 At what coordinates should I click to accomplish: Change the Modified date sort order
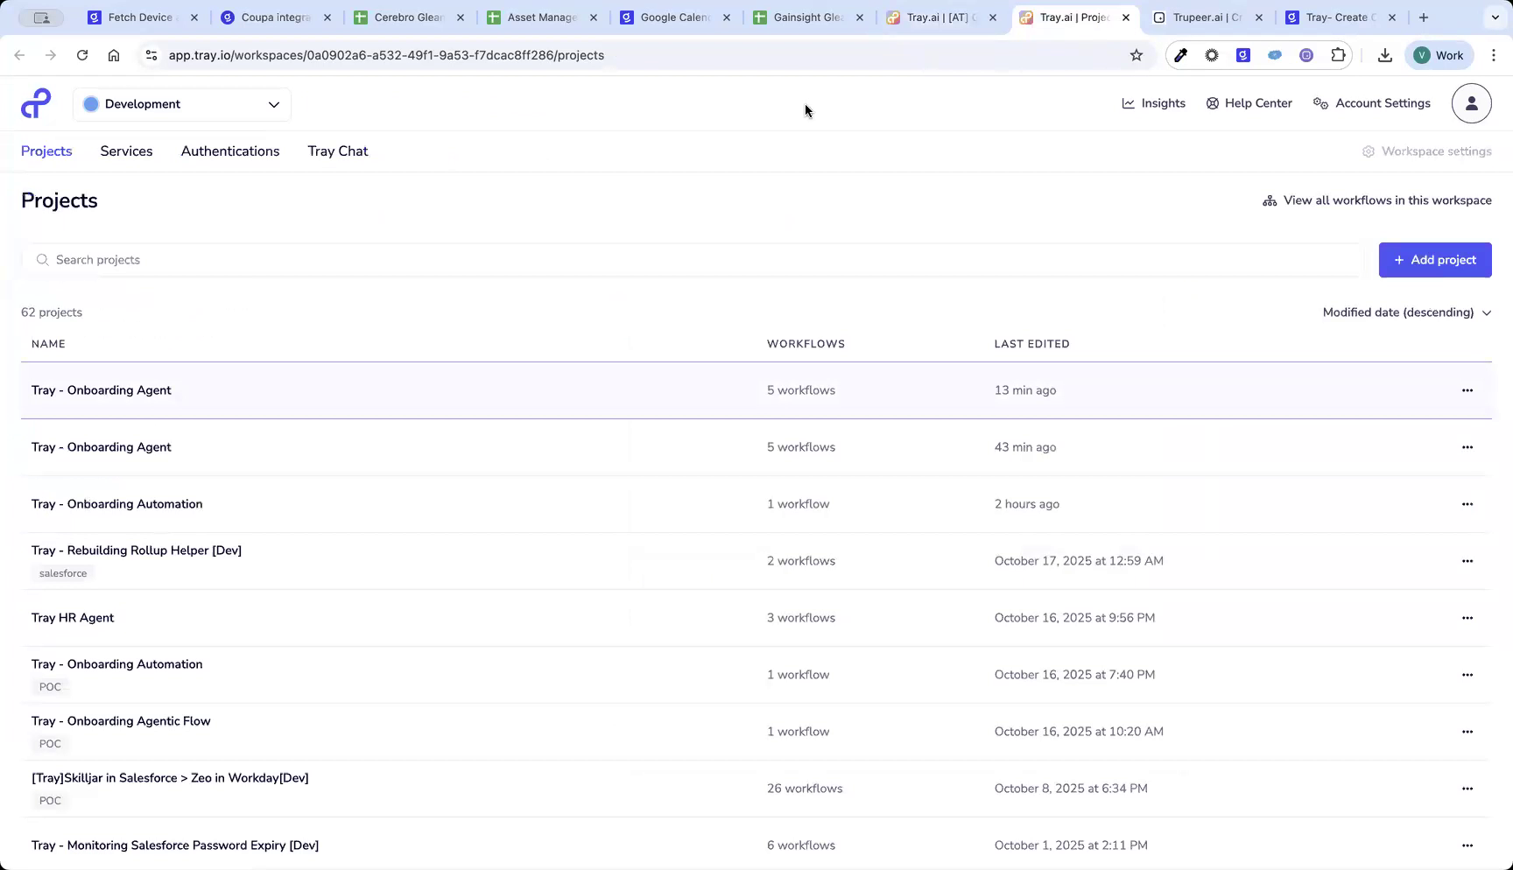click(x=1406, y=312)
